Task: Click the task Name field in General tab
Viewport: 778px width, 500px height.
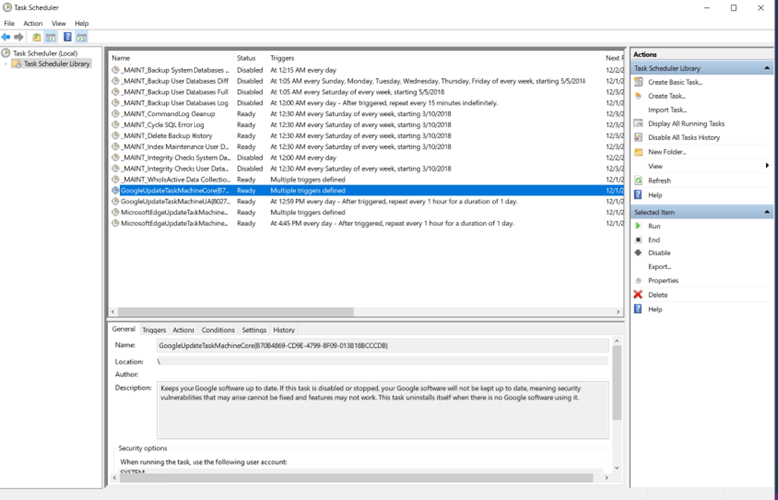Action: tap(383, 345)
